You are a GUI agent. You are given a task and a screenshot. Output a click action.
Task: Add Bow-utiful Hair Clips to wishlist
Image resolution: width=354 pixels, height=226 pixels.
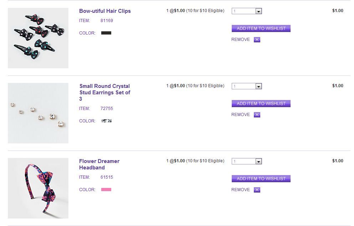[x=261, y=28]
